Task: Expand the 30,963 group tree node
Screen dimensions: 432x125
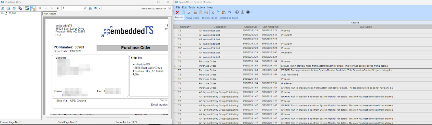Action: [x=2, y=13]
